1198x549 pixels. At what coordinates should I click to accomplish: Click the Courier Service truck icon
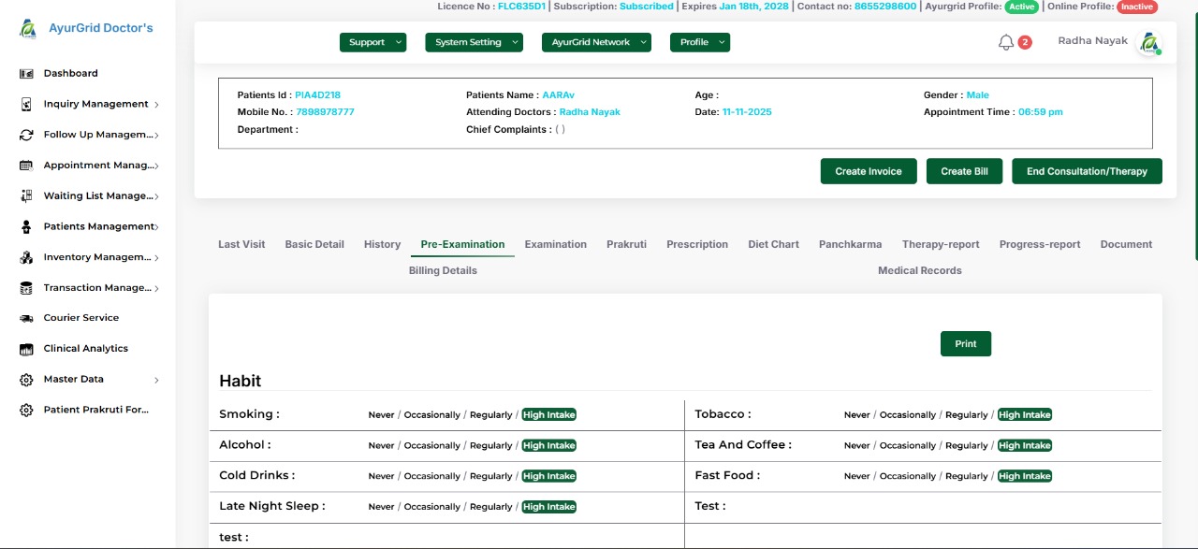click(x=26, y=318)
